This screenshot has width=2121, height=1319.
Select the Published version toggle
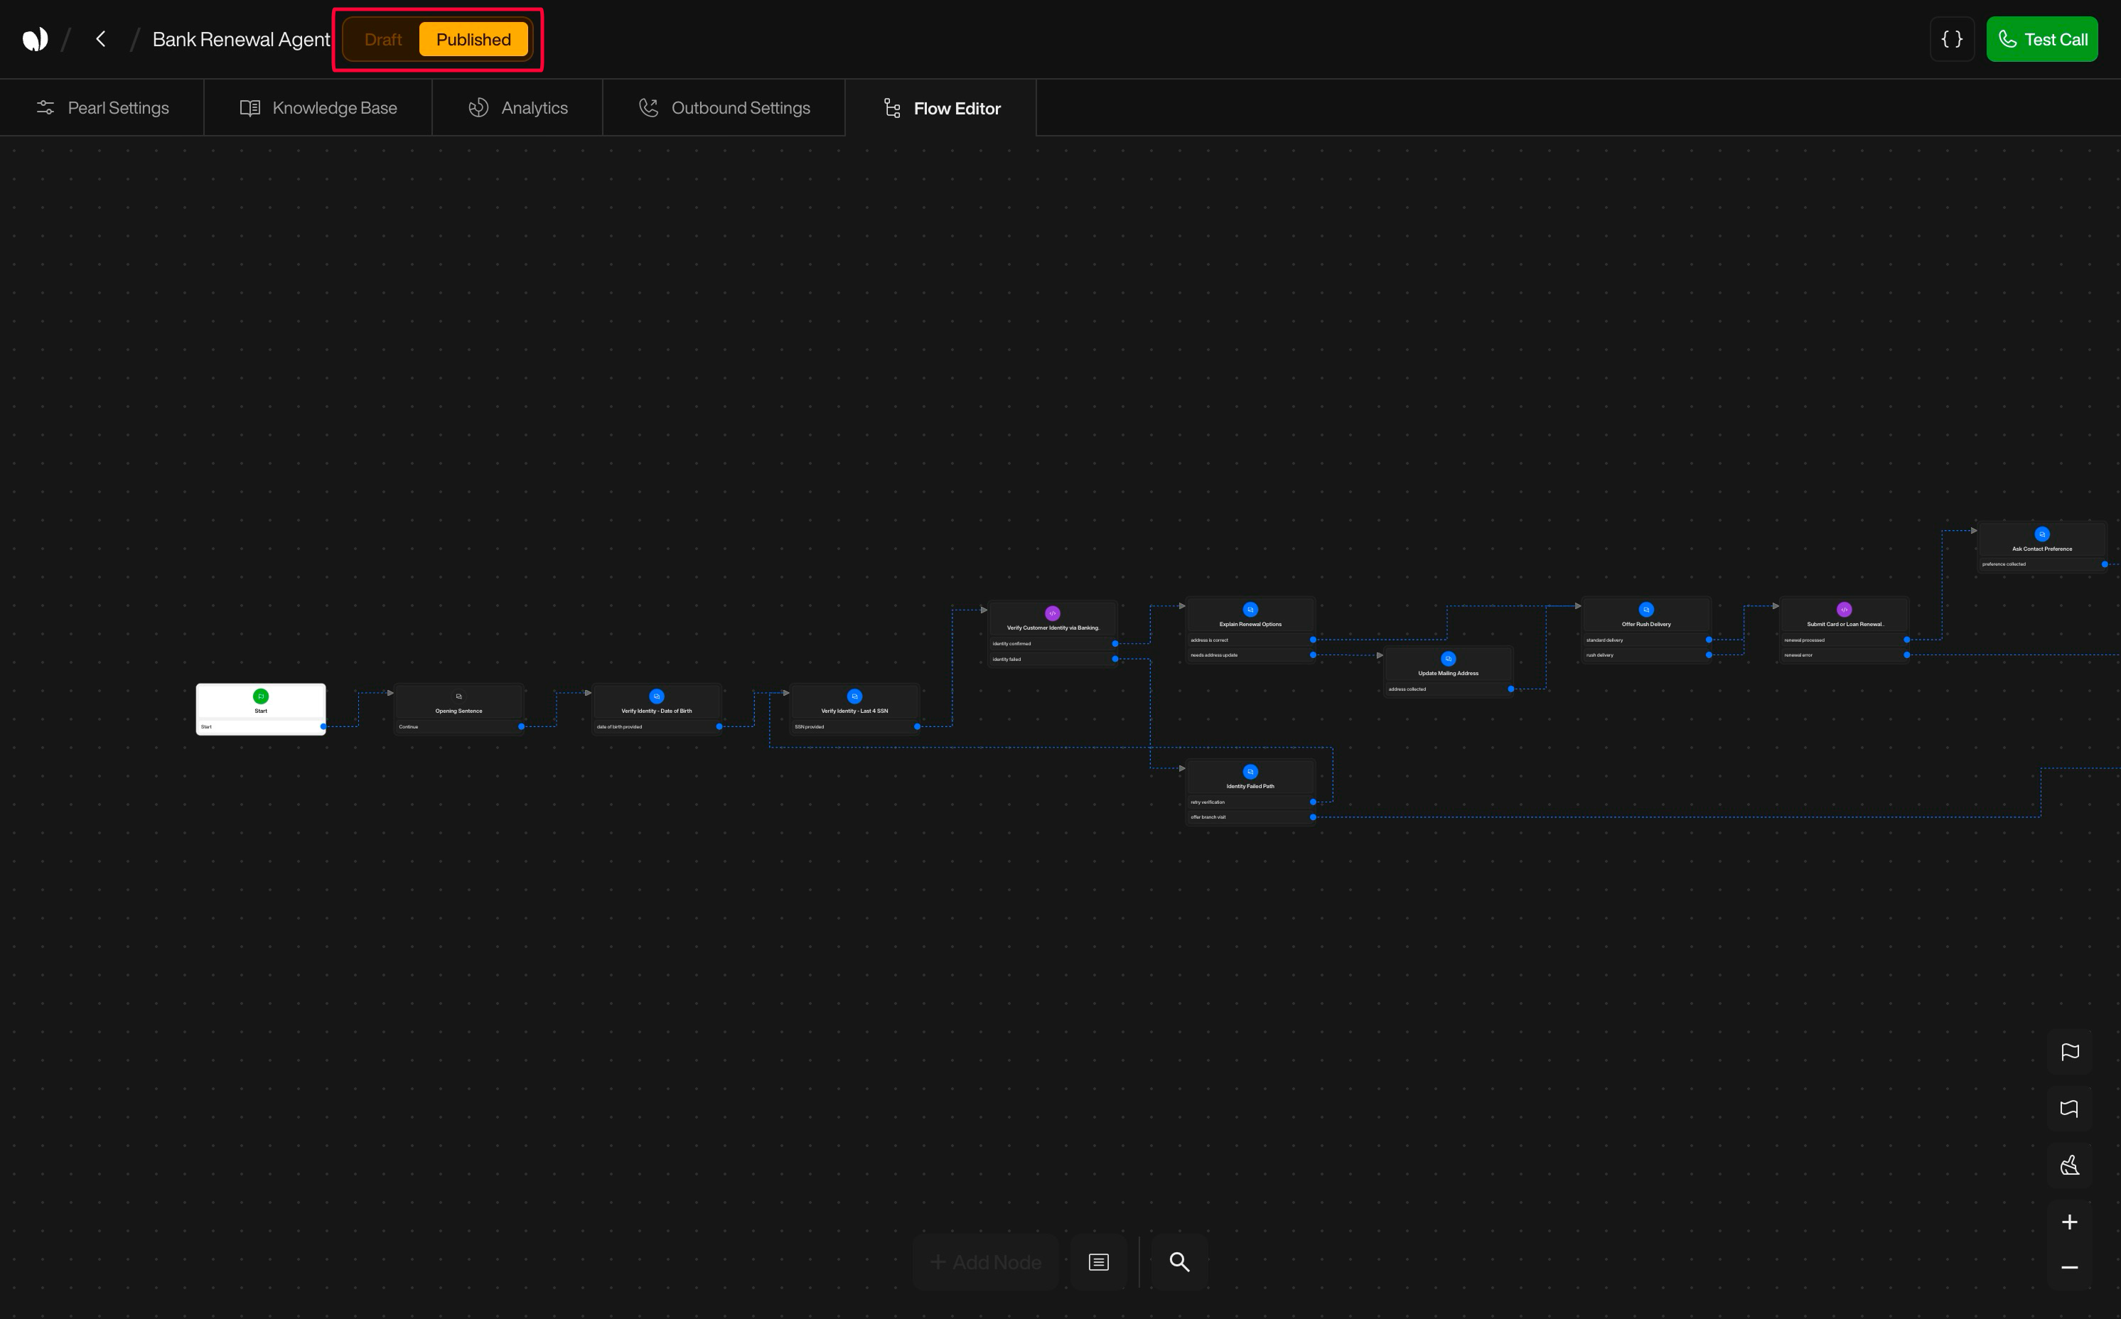click(473, 39)
